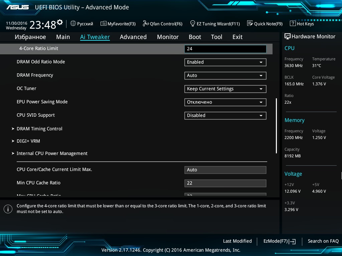This screenshot has width=342, height=256.
Task: Click the EZ Tuning Wizard lightbulb icon
Action: (x=193, y=23)
